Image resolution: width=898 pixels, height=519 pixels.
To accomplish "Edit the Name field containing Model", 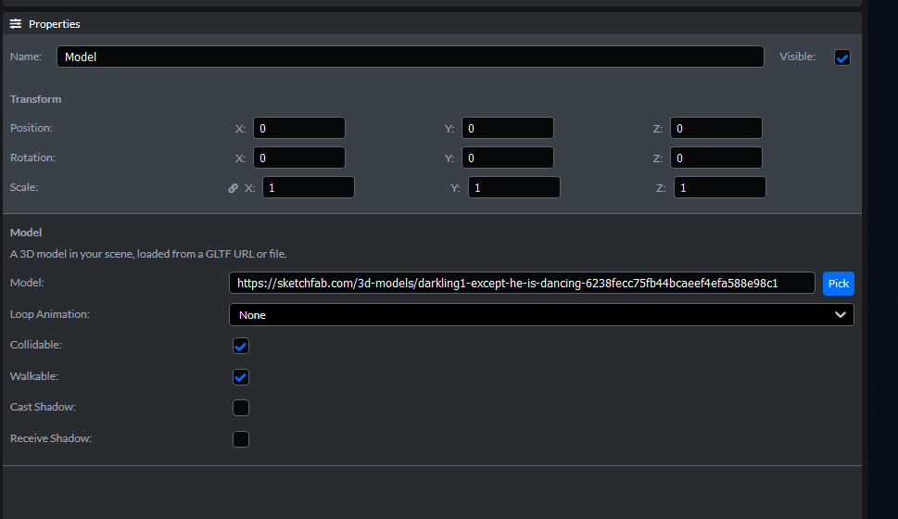I will [410, 57].
